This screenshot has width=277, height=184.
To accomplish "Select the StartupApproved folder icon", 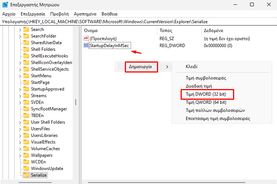I will click(26, 89).
